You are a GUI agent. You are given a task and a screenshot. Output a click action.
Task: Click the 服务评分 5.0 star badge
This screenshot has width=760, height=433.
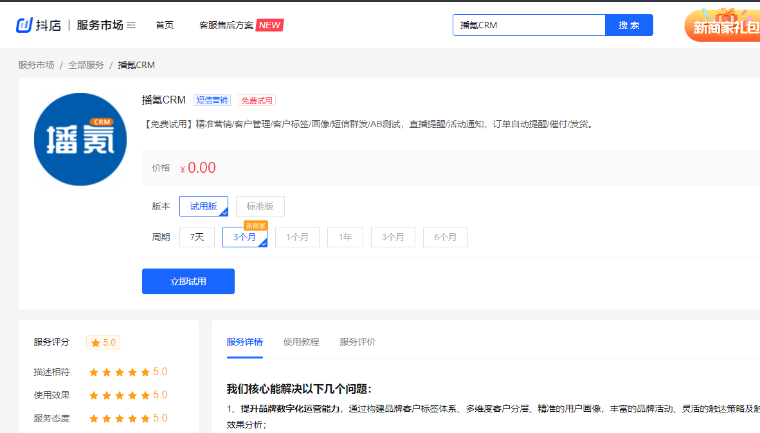[104, 342]
